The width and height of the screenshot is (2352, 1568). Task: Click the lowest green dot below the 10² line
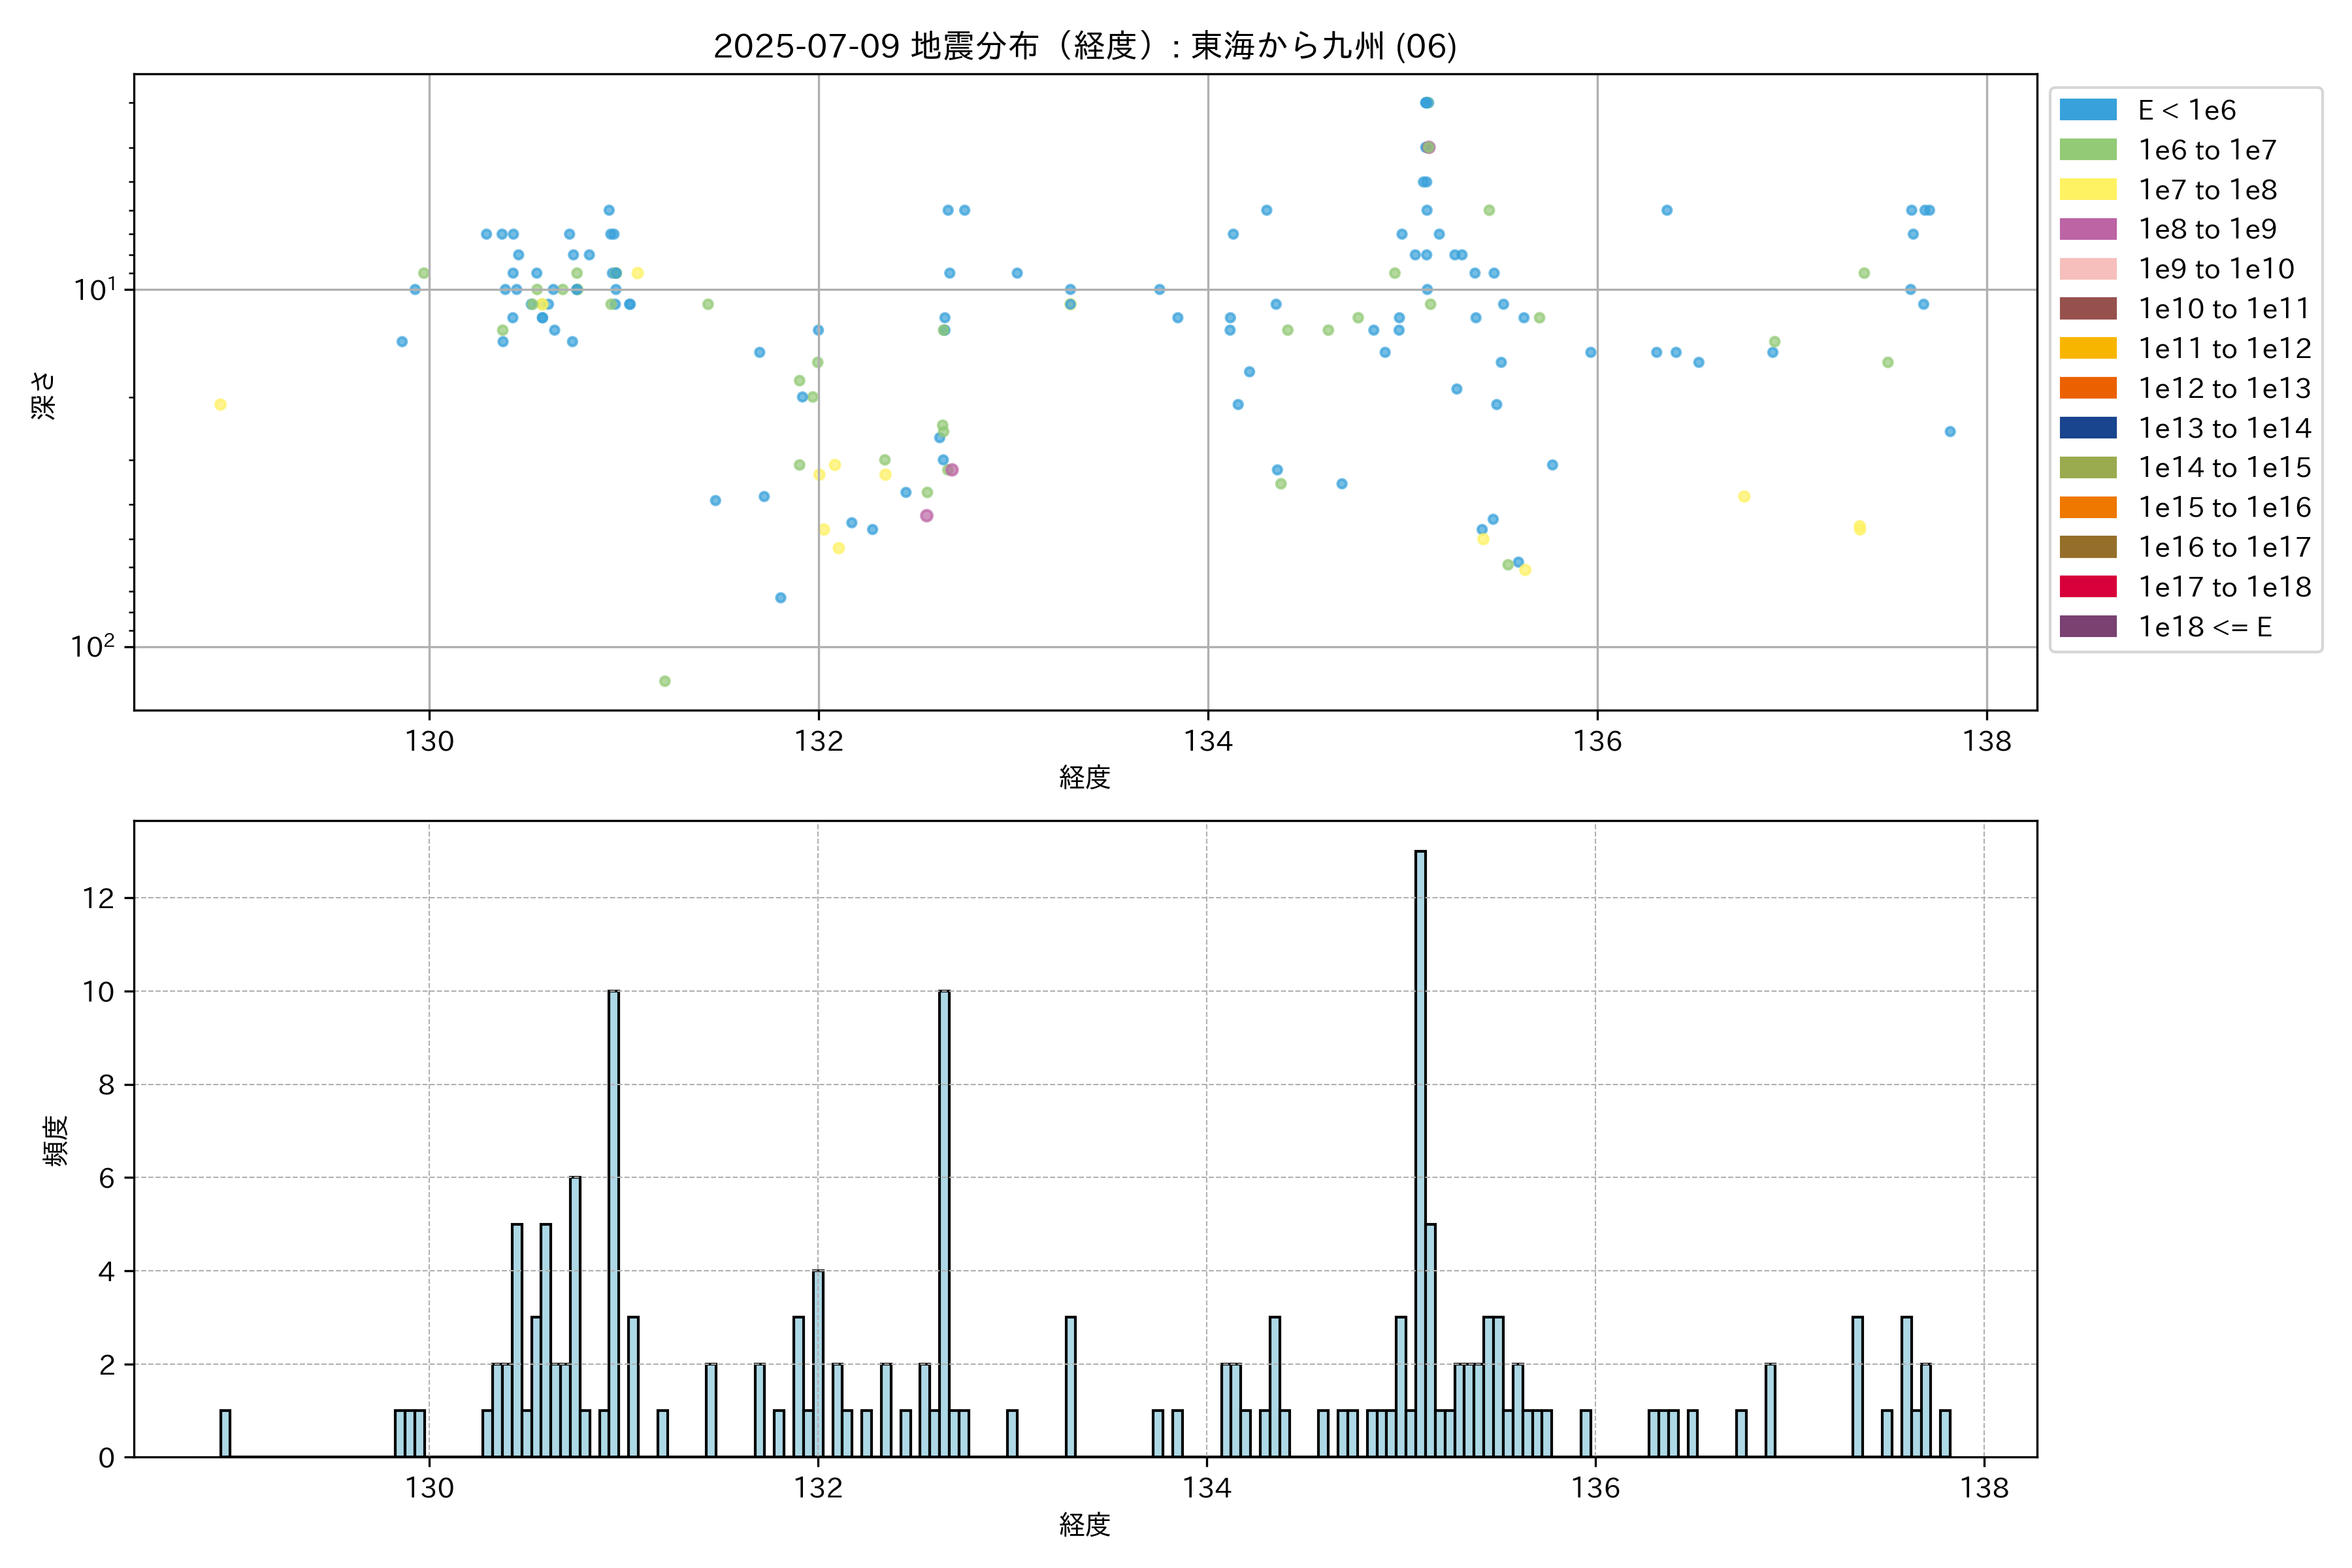tap(665, 681)
